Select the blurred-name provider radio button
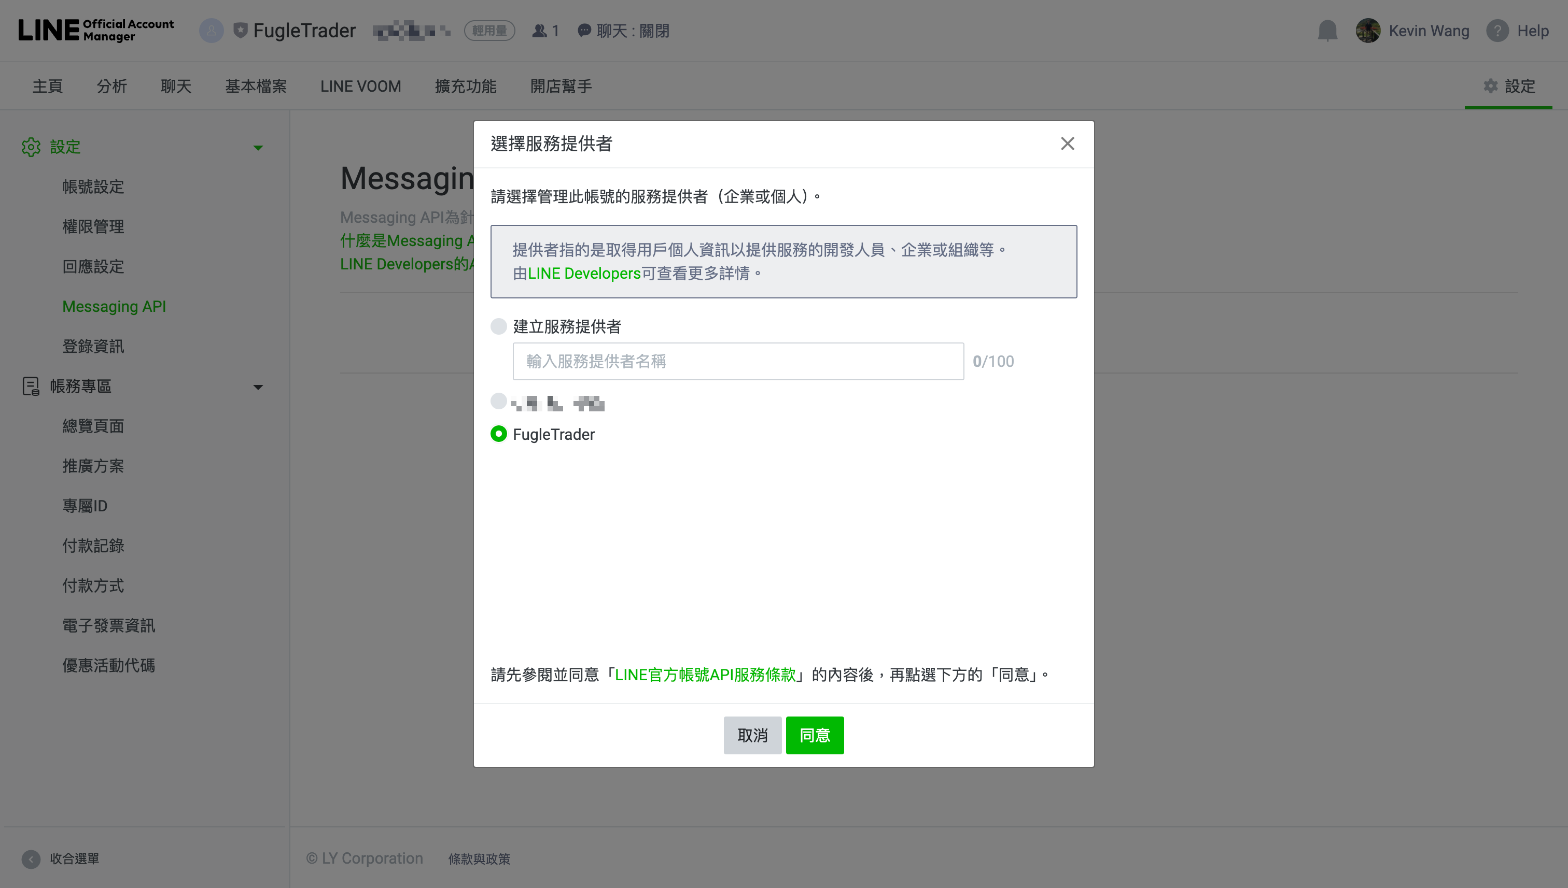Screen dimensions: 1568x888 coord(499,400)
